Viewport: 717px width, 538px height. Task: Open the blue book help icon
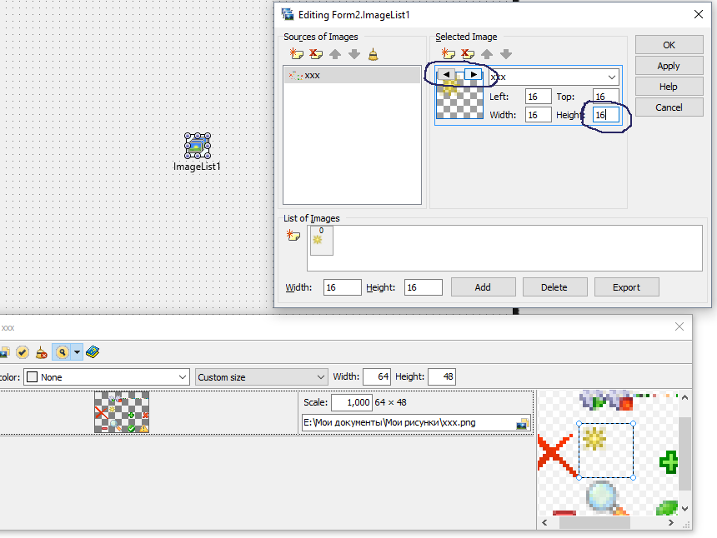pos(93,352)
